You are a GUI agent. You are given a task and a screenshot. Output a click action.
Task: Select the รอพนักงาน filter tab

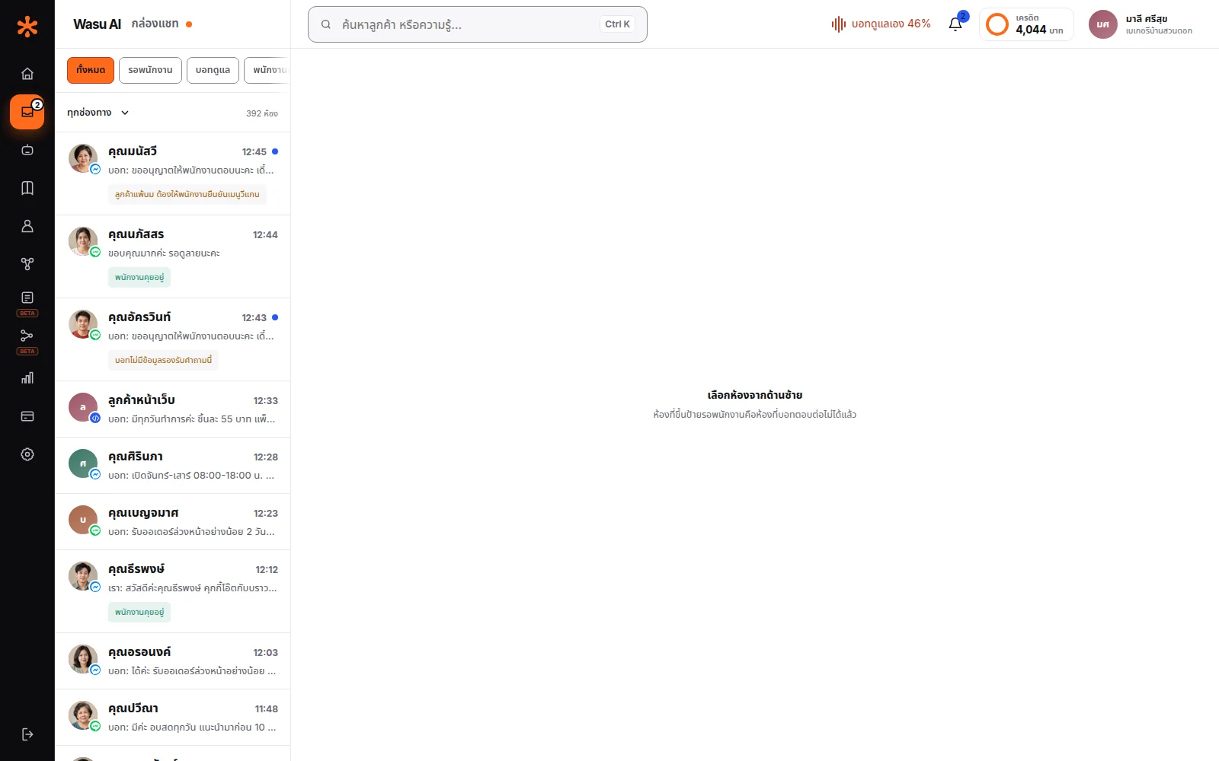coord(150,70)
